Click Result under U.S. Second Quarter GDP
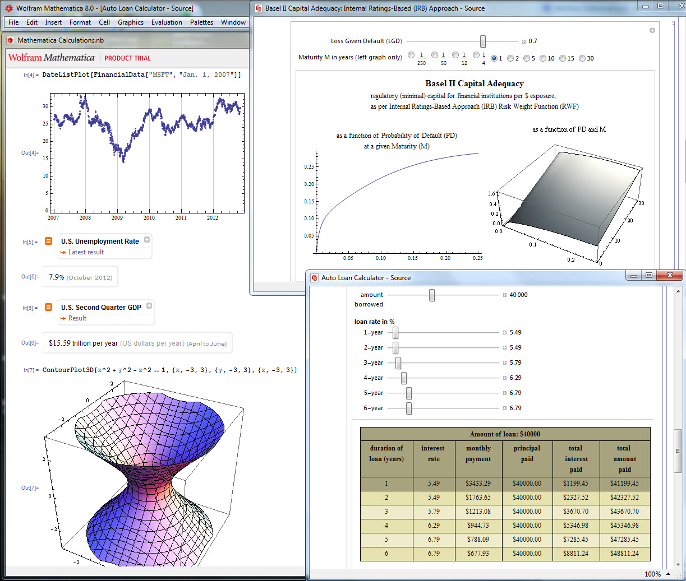Viewport: 686px width, 581px height. (x=77, y=318)
